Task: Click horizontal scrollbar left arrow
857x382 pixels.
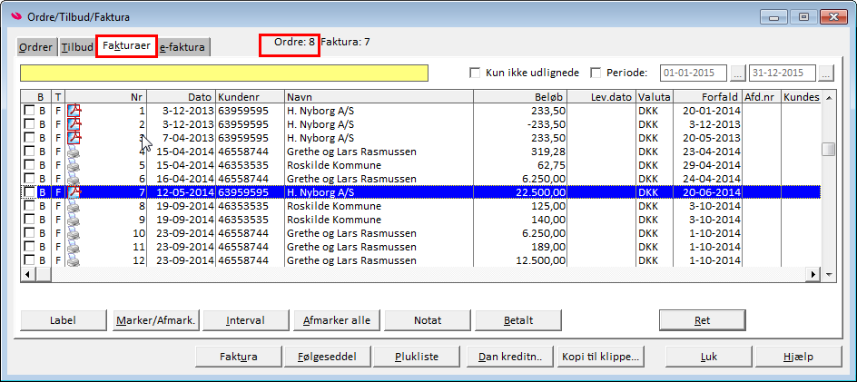Action: 27,274
